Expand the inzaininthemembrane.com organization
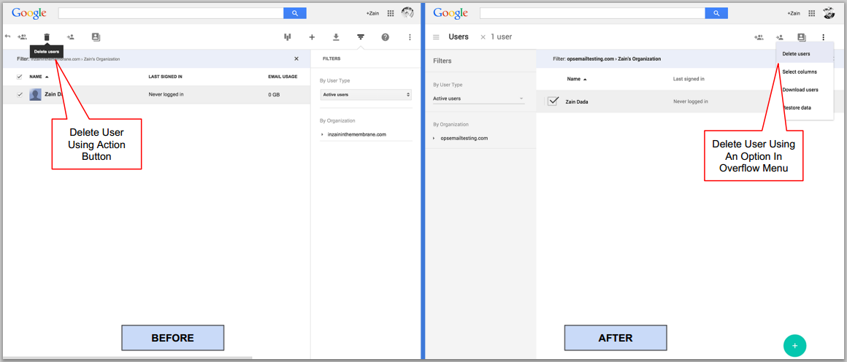 (x=323, y=134)
